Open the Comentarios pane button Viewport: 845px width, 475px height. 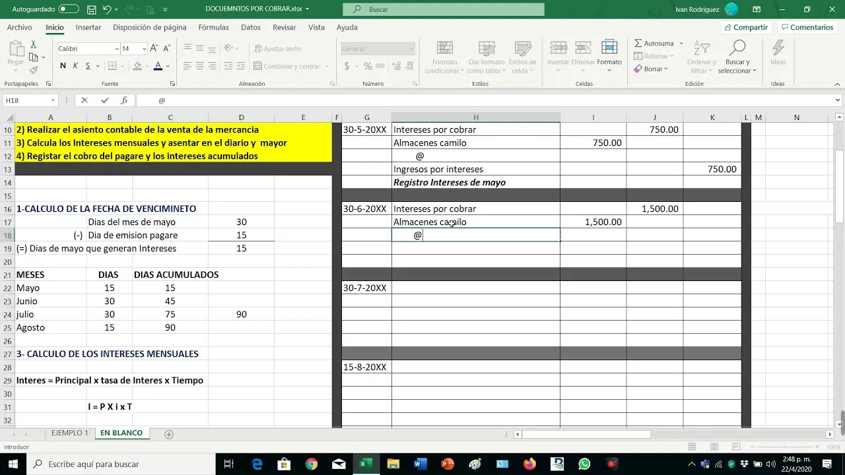(x=806, y=27)
